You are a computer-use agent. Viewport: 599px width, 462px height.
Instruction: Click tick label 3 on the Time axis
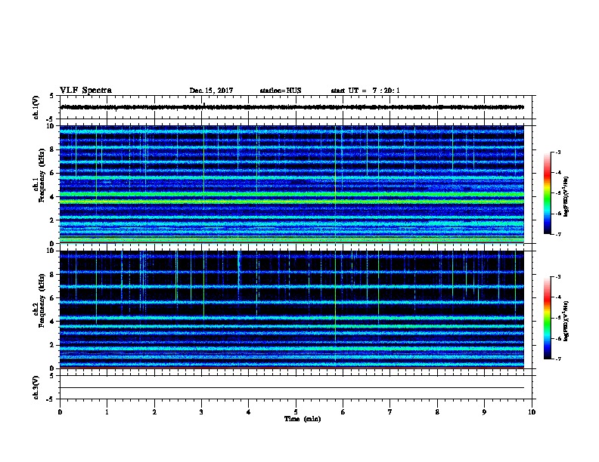201,412
